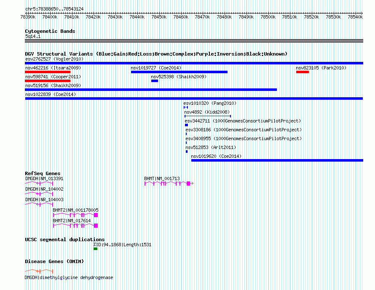Select the esv3308186 variant marker
This screenshot has width=375, height=290.
point(186,134)
